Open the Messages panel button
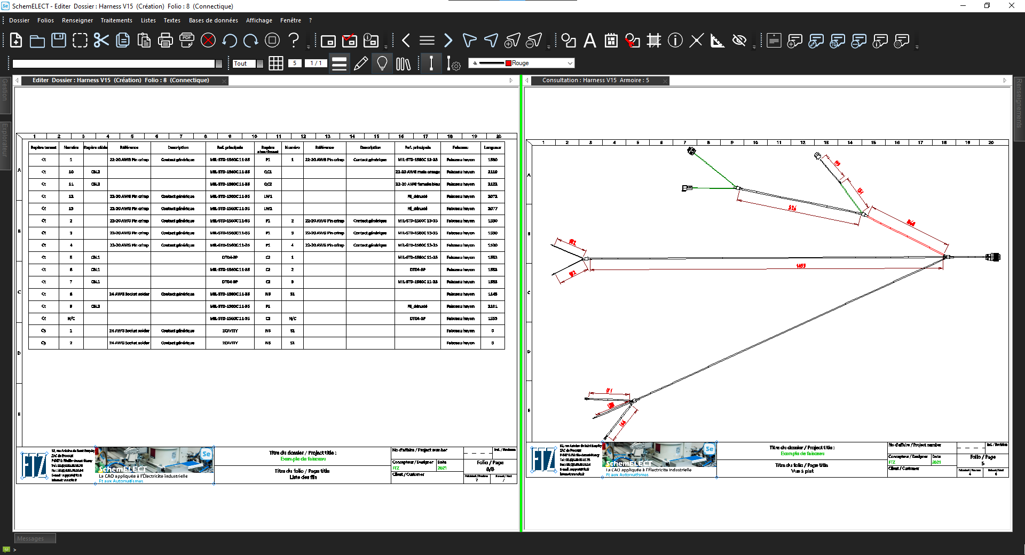 pos(35,538)
